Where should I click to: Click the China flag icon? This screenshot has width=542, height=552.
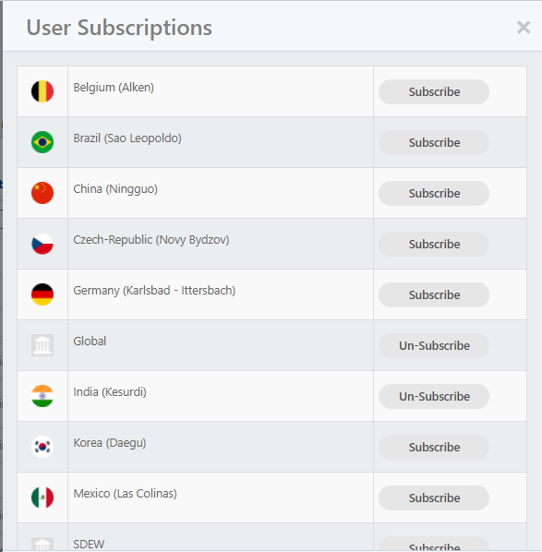42,193
